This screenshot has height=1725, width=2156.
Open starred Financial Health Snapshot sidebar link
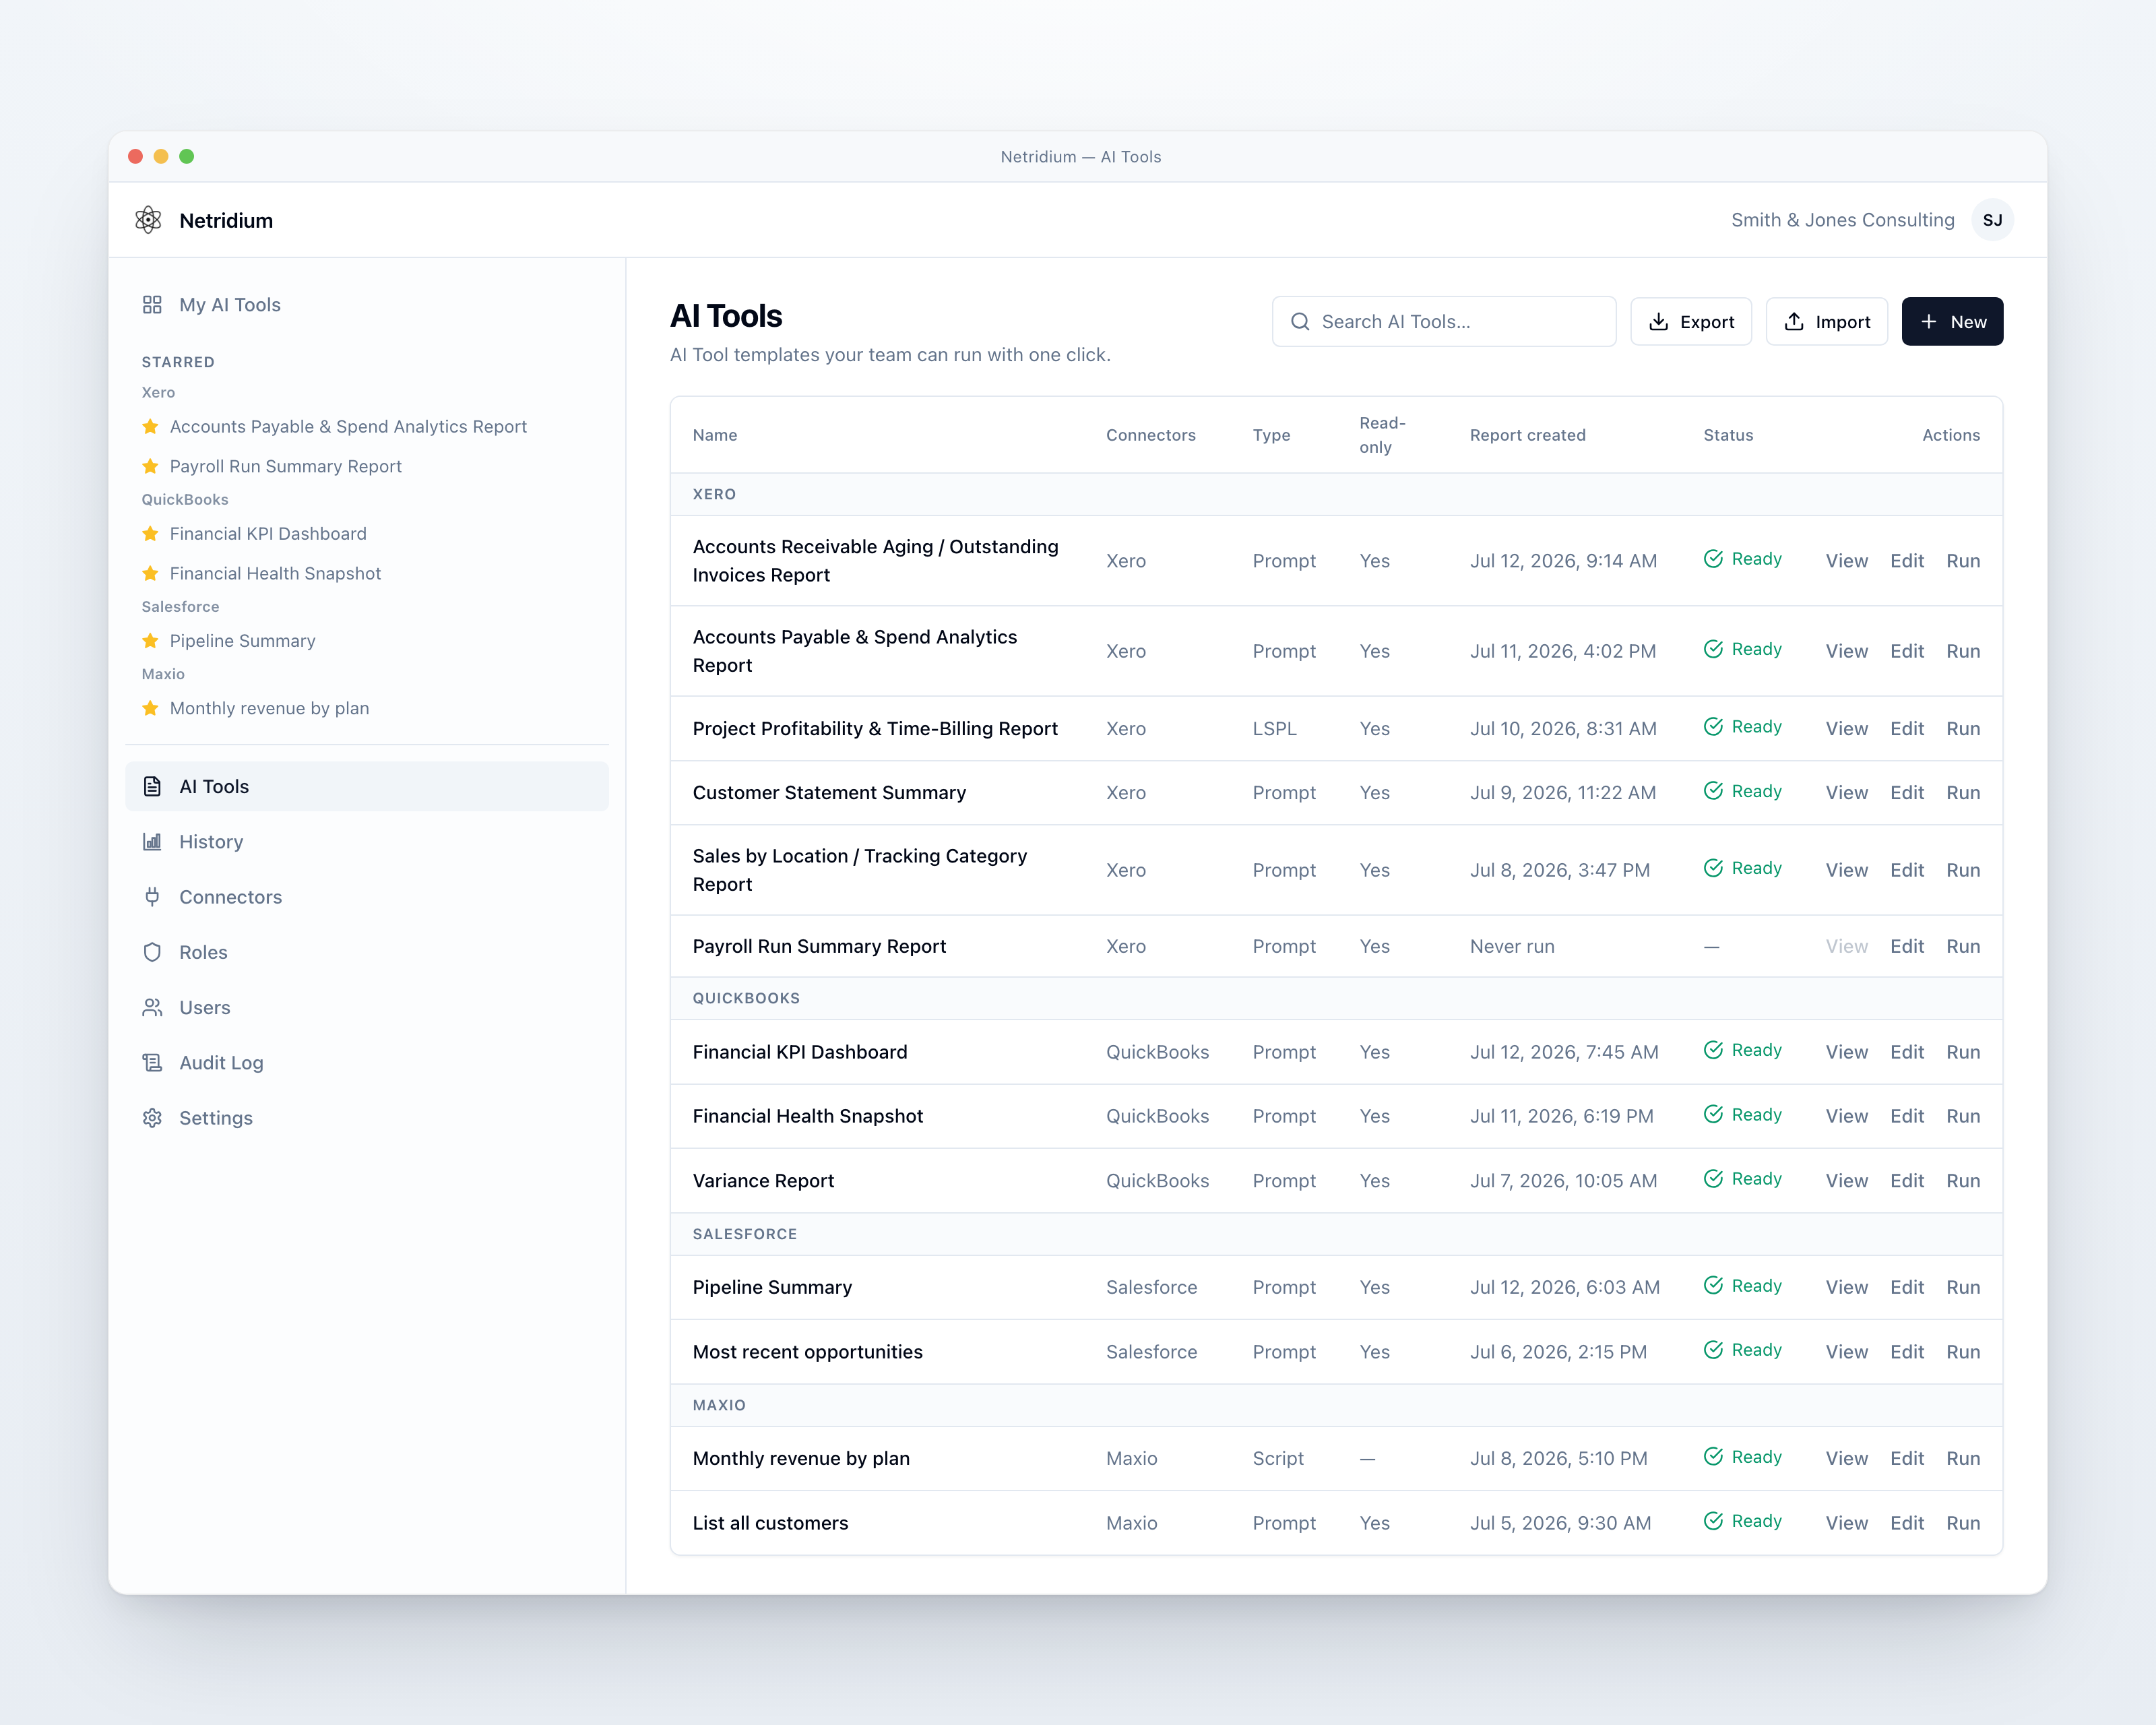[275, 573]
